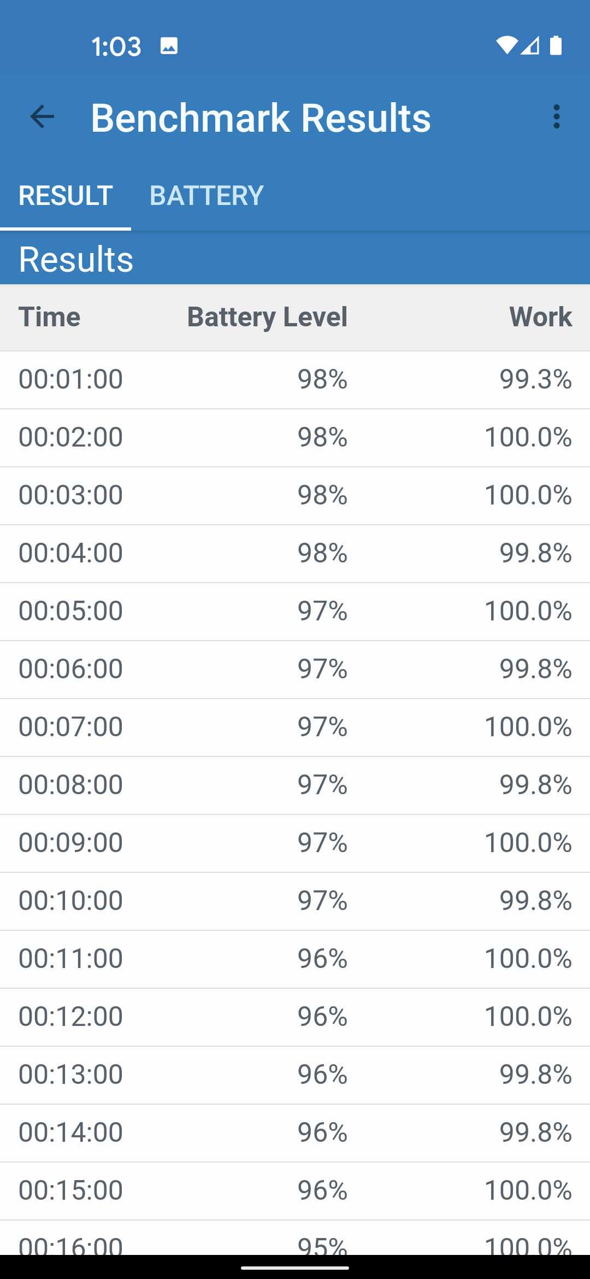Viewport: 590px width, 1279px height.
Task: Select the 00:01:00 result row
Action: pyautogui.click(x=295, y=379)
